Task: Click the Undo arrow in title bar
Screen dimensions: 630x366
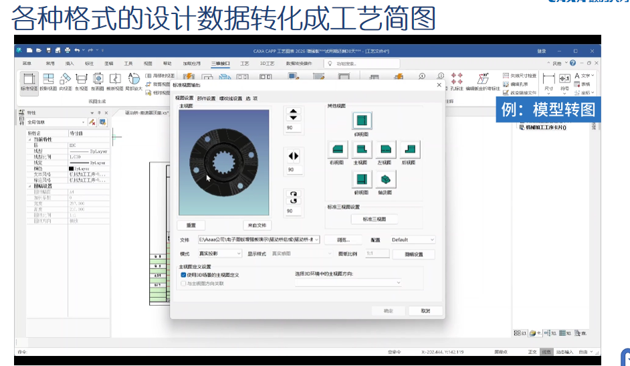Action: pos(77,50)
